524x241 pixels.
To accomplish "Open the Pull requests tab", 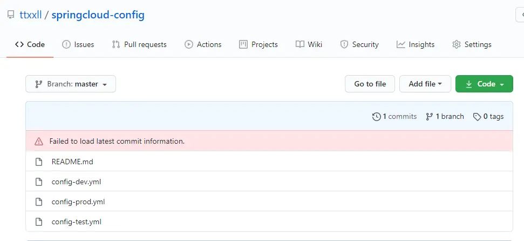I will (139, 44).
